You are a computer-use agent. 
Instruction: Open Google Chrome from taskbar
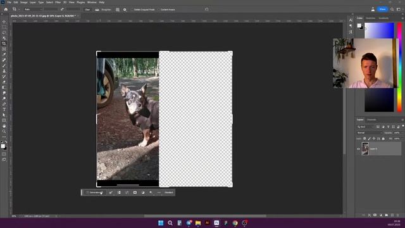(235, 223)
